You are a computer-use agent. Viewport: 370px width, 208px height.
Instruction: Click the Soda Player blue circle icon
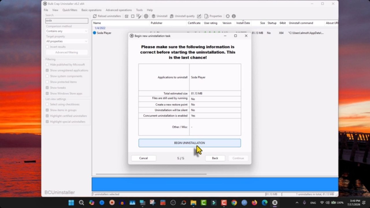pos(94,33)
